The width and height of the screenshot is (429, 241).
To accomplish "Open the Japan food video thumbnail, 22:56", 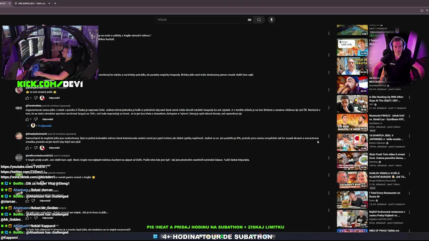I will pos(352,142).
